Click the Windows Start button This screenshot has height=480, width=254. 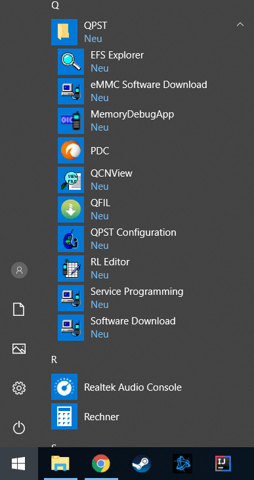(18, 464)
